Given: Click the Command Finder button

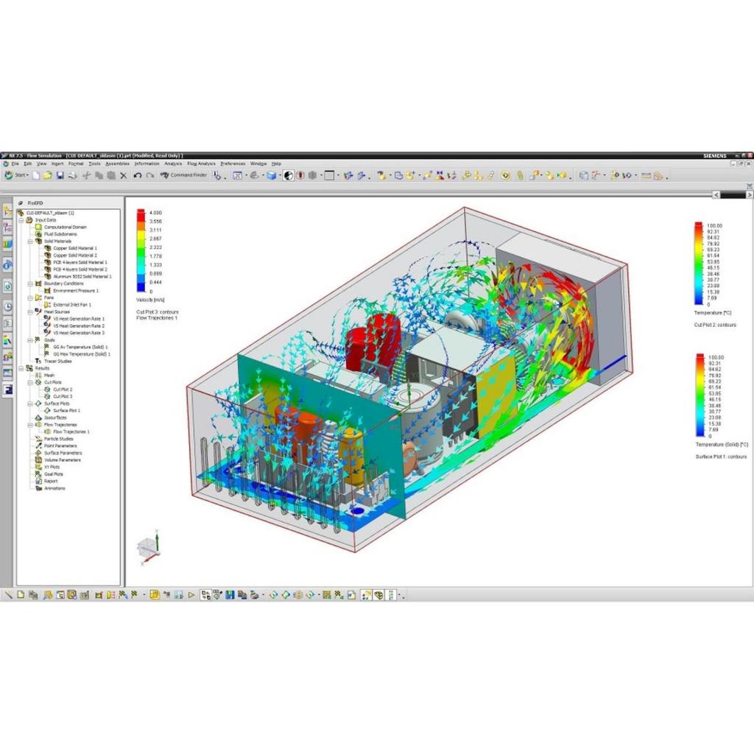Looking at the screenshot, I should coord(183,175).
